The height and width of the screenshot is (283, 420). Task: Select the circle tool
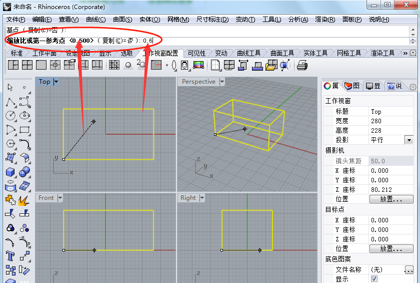pyautogui.click(x=10, y=116)
